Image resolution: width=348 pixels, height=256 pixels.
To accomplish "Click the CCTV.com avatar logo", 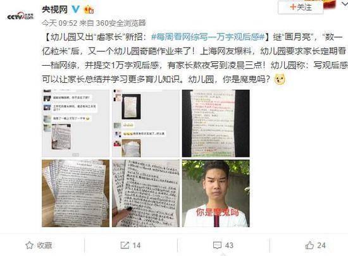I will [20, 16].
